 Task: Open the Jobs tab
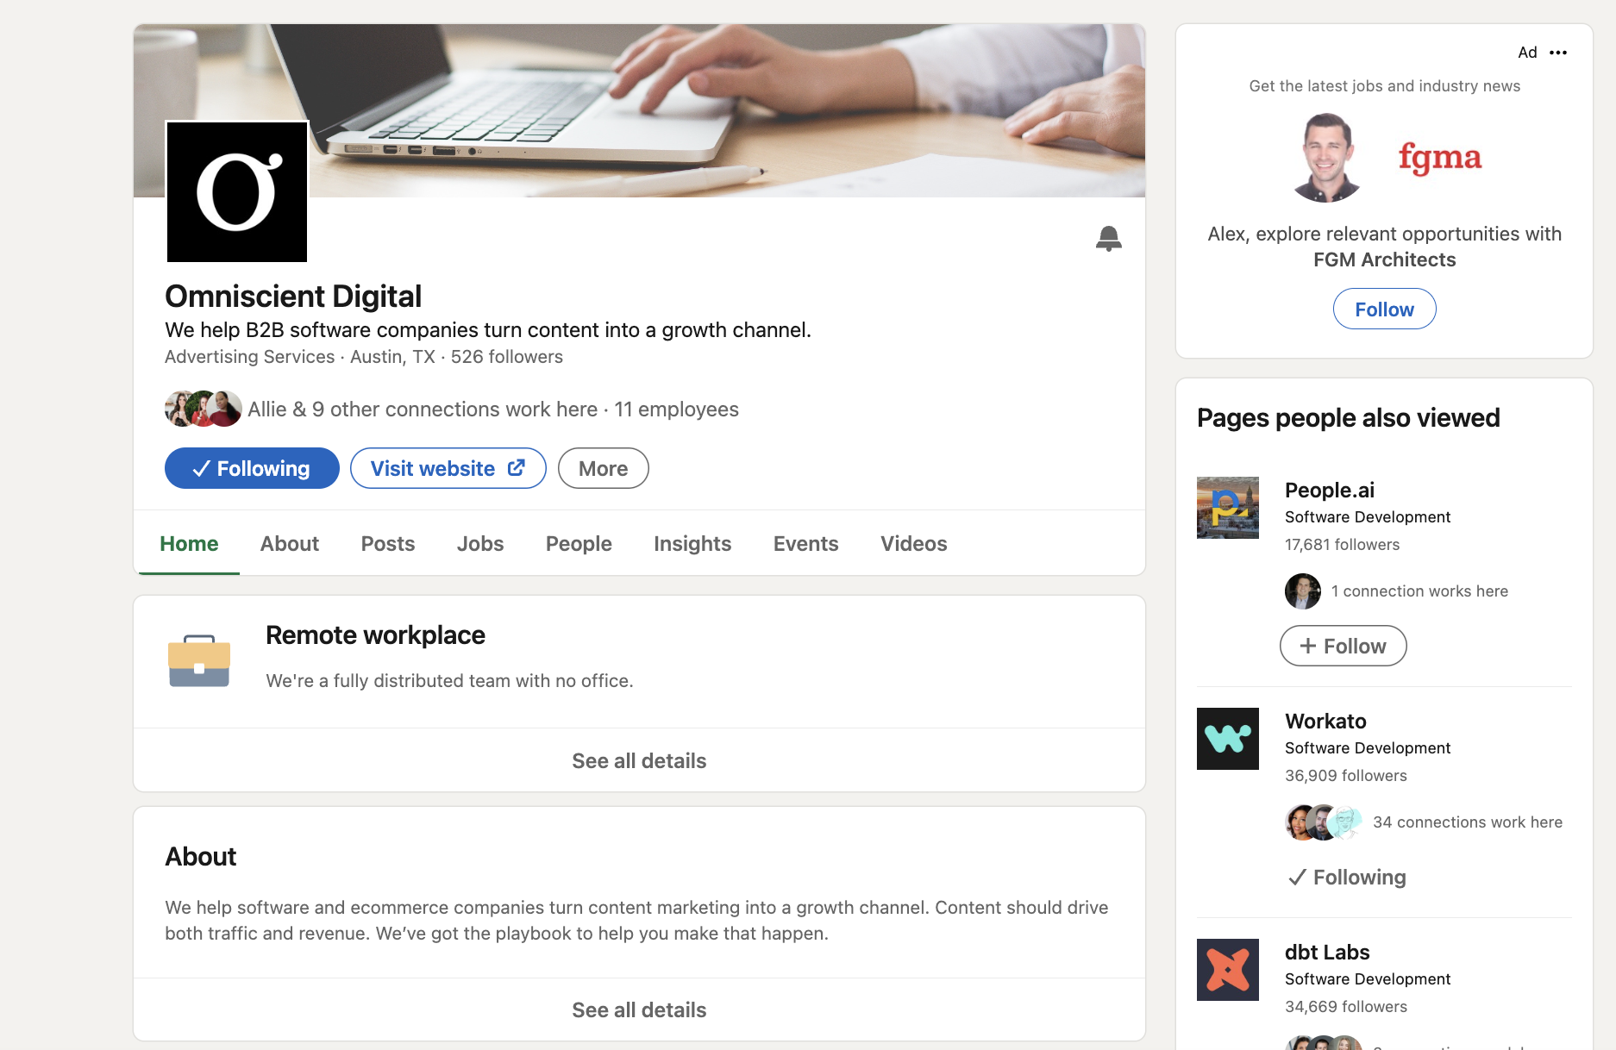479,543
